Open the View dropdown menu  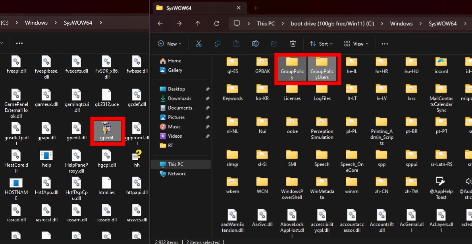tap(356, 44)
